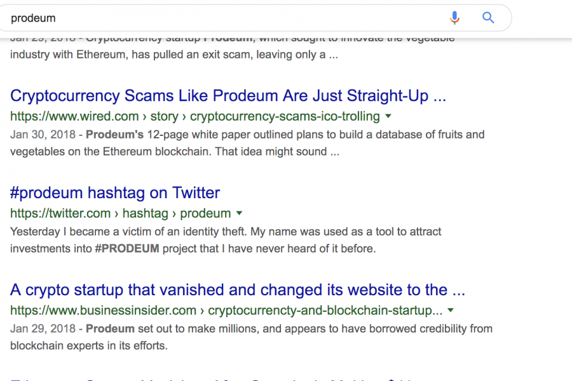
Task: Click bold '#PRODEUM' text in Twitter snippet
Action: click(127, 249)
